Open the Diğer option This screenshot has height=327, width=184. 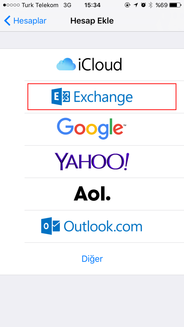click(x=92, y=259)
